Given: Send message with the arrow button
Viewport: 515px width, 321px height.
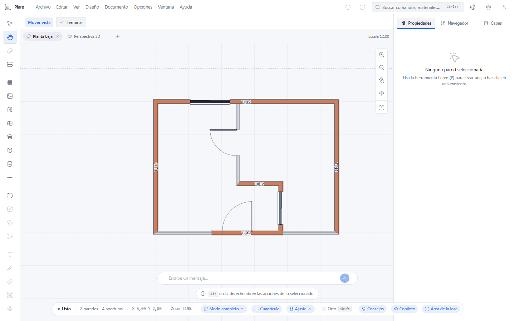Looking at the screenshot, I should (x=345, y=278).
